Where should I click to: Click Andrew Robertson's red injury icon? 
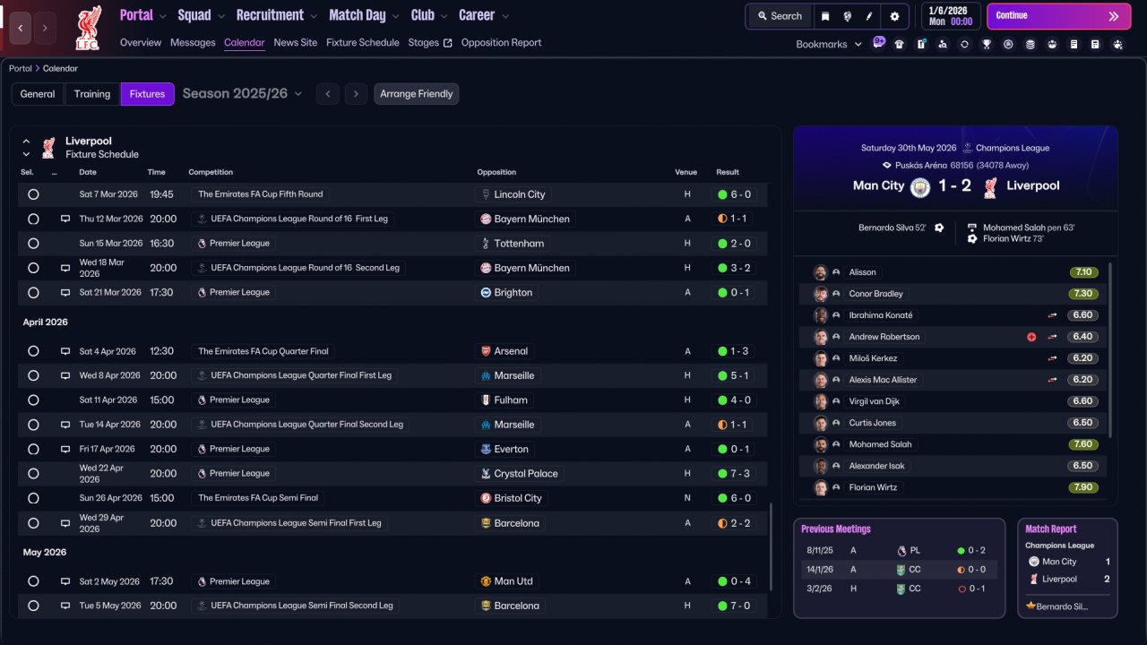pos(1031,337)
